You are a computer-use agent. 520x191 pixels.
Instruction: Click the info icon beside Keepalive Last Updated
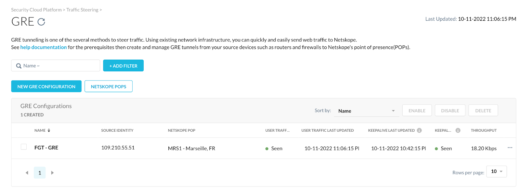click(x=419, y=130)
